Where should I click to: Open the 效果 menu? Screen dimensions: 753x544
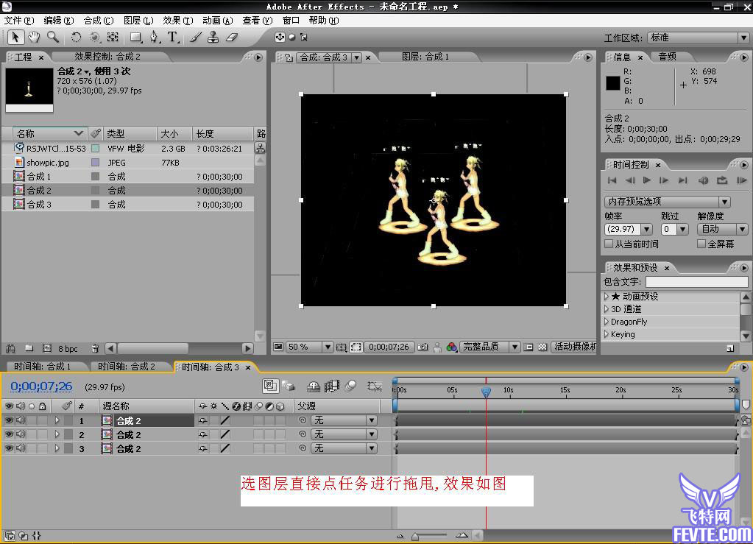177,20
